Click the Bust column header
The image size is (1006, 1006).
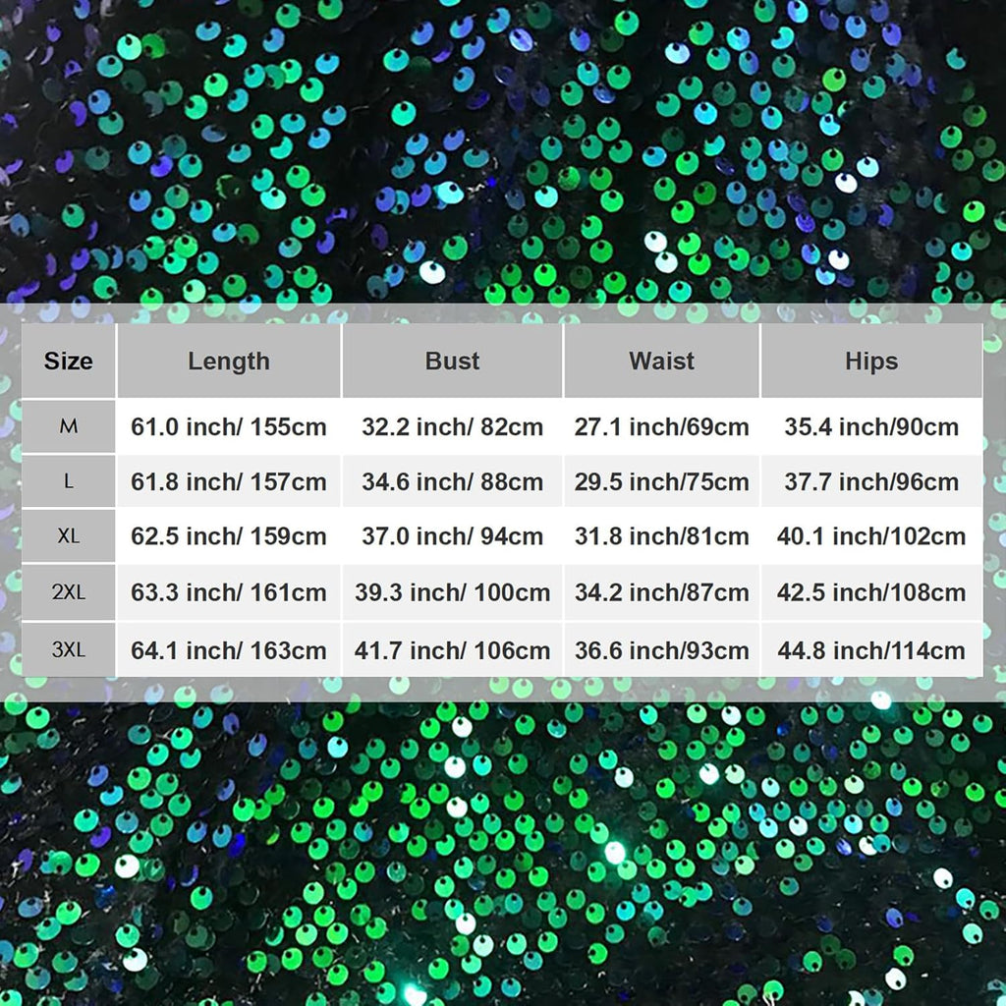click(x=452, y=361)
